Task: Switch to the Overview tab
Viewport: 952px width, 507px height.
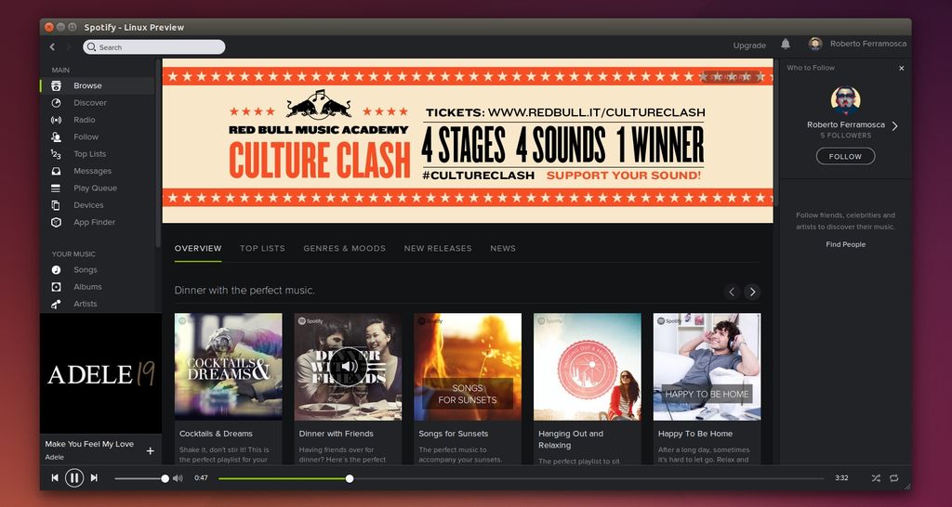Action: pos(198,248)
